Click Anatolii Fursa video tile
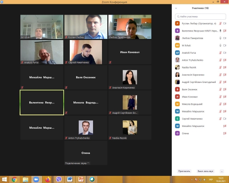Image resolution: width=229 pixels, height=183 pixels. point(42,52)
